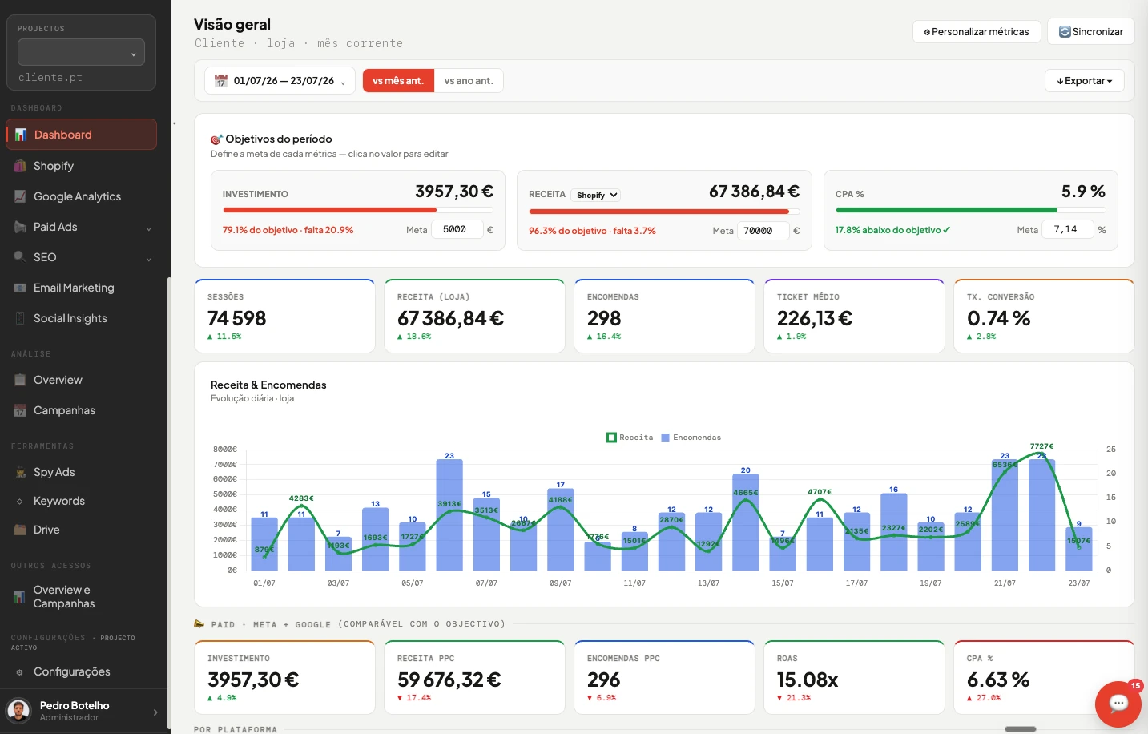Expand the SEO submenu chevron

149,260
